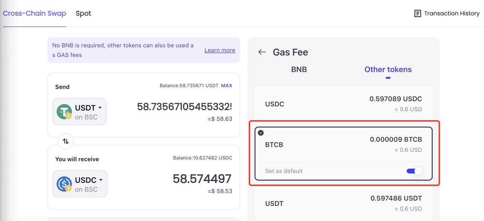
Task: Open the USDT token dropdown arrow
Action: click(100, 108)
